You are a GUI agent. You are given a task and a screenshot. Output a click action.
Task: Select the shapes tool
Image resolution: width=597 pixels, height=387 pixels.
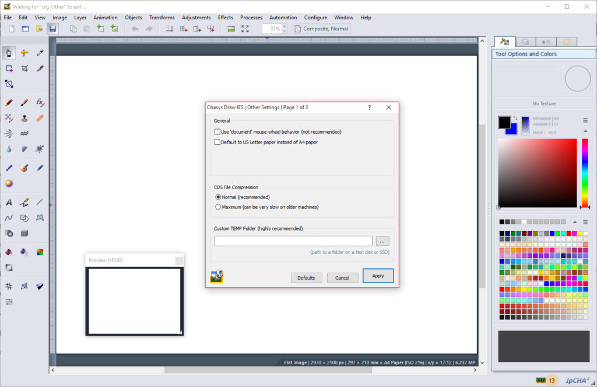(x=24, y=218)
